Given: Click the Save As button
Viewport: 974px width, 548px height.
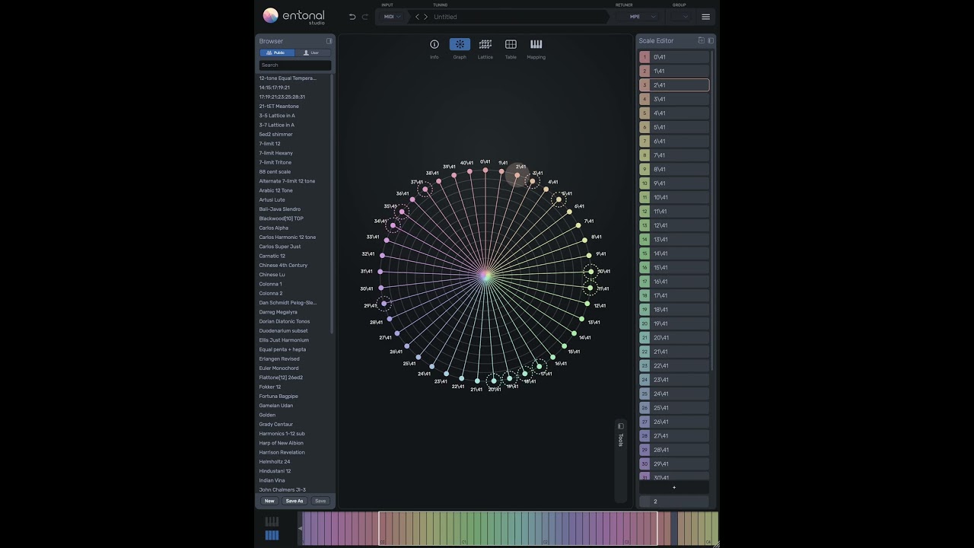Looking at the screenshot, I should [x=294, y=501].
